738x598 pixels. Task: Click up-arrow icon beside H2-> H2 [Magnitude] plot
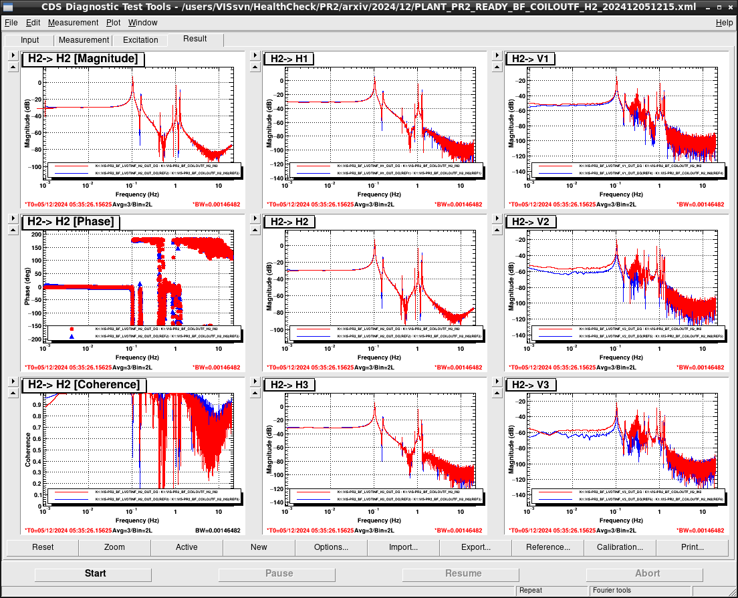pyautogui.click(x=13, y=67)
